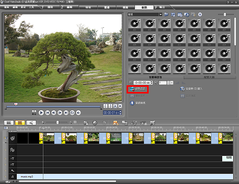Click the voice track microphone icon
This screenshot has height=184, width=239.
tap(12, 171)
